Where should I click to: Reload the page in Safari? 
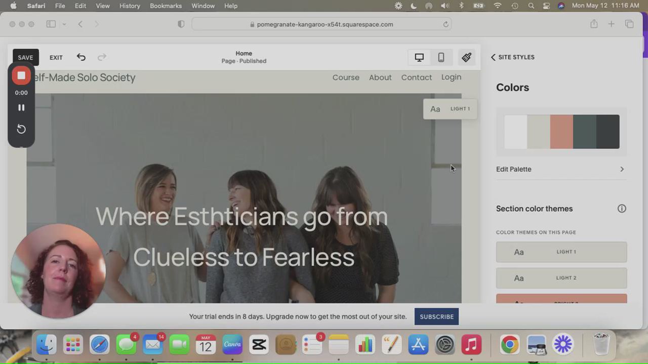pos(445,24)
